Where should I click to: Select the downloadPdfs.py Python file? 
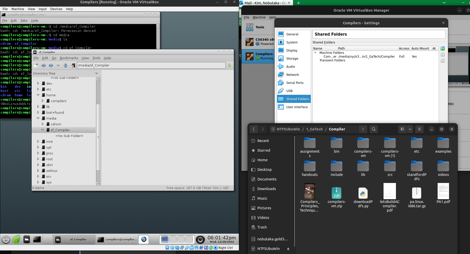pos(363,197)
